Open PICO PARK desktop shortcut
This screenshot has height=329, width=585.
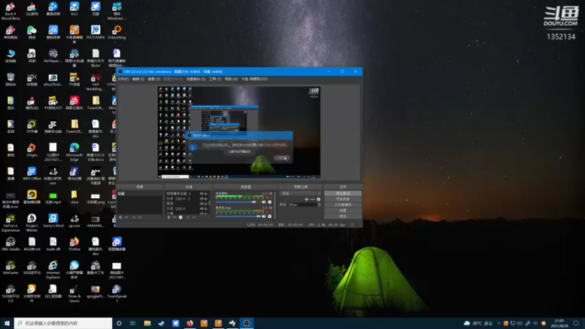96,32
